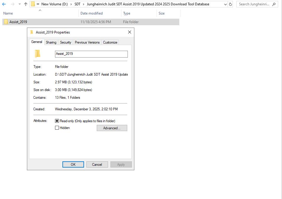
Task: Switch to the Security tab
Action: tap(65, 42)
